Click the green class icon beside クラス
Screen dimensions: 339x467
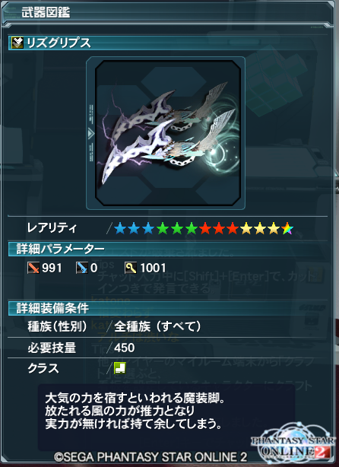119,368
